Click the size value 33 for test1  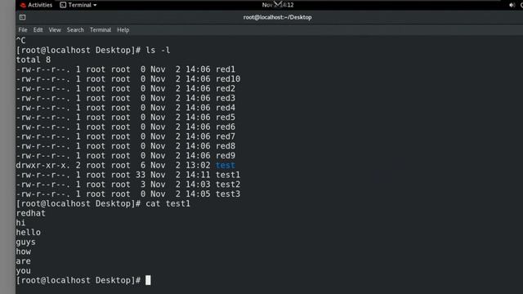(x=141, y=175)
